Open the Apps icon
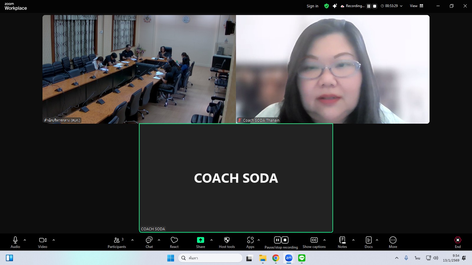The height and width of the screenshot is (265, 472). 250,242
